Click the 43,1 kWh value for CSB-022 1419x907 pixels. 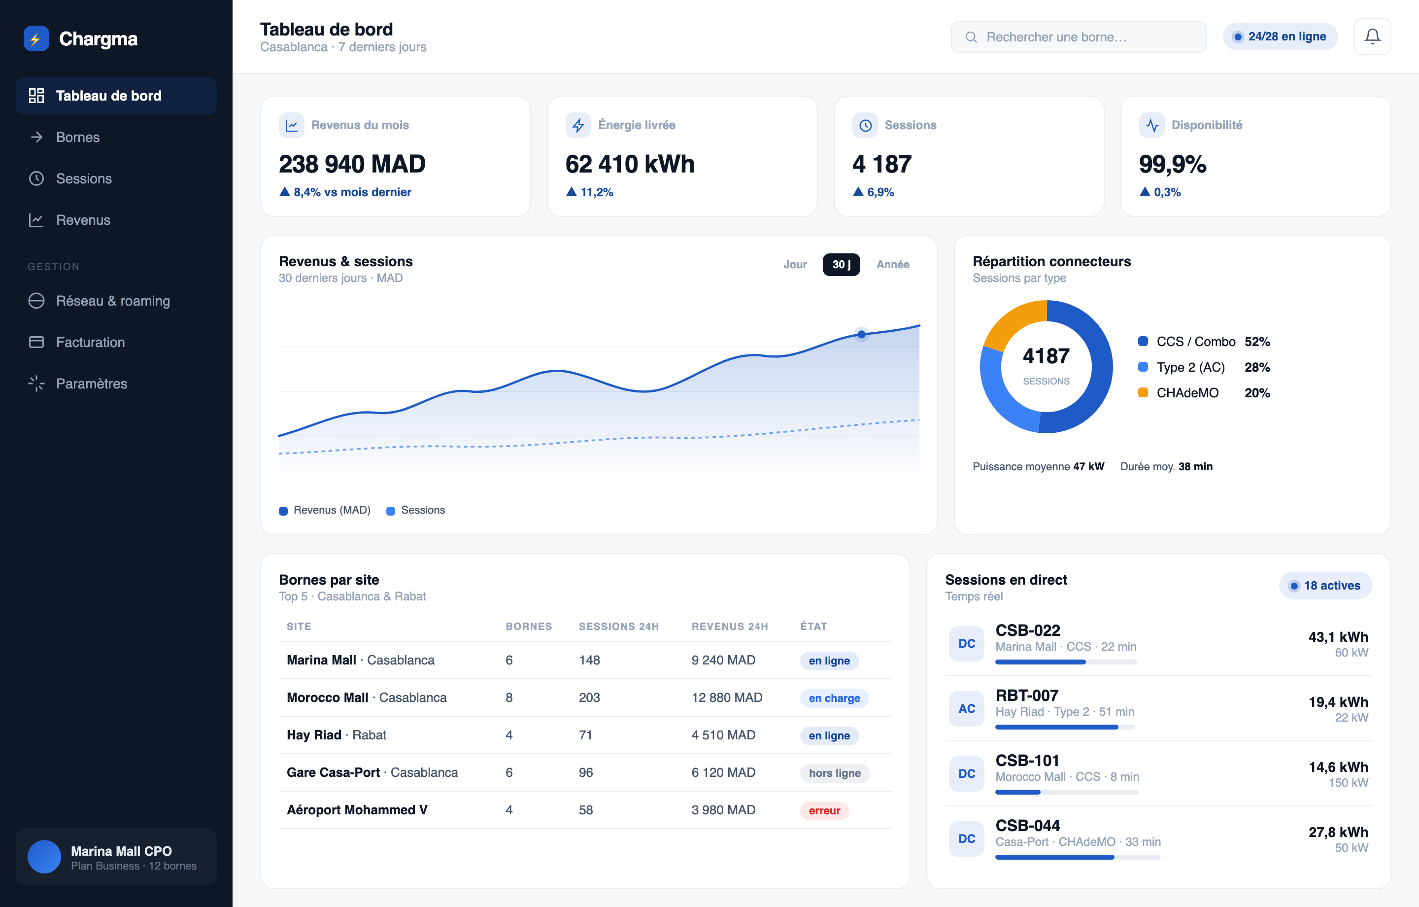click(1338, 636)
